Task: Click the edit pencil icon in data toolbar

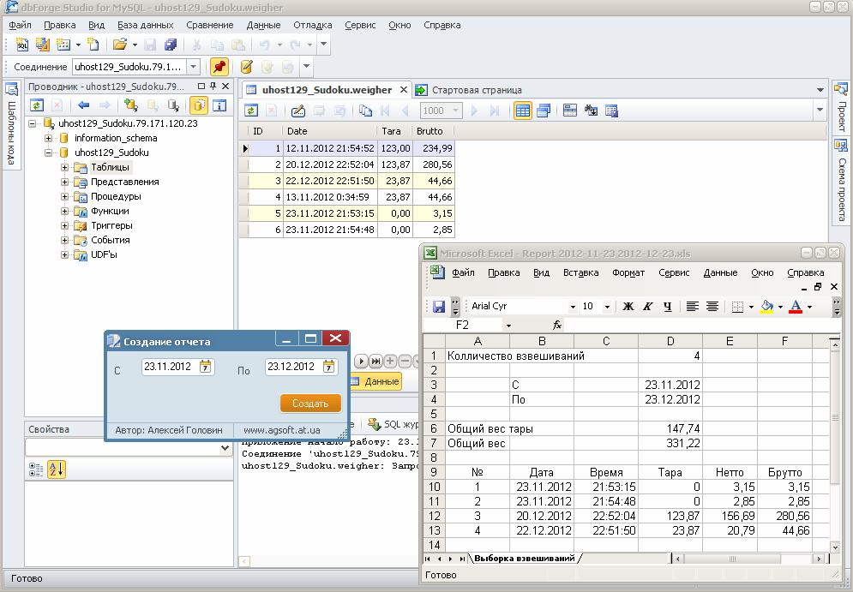Action: coord(298,111)
